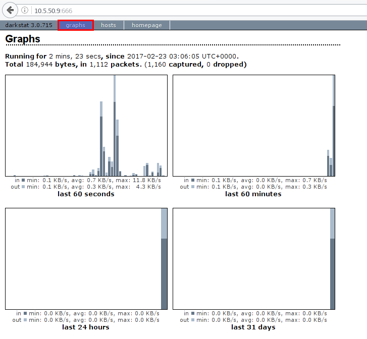367x339 pixels.
Task: Click the 'out' color swatch under last 60 minutes
Action: click(x=193, y=187)
